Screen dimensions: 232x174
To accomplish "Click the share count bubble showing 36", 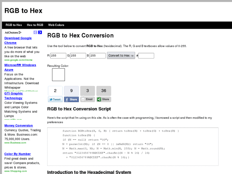I will (x=104, y=91).
